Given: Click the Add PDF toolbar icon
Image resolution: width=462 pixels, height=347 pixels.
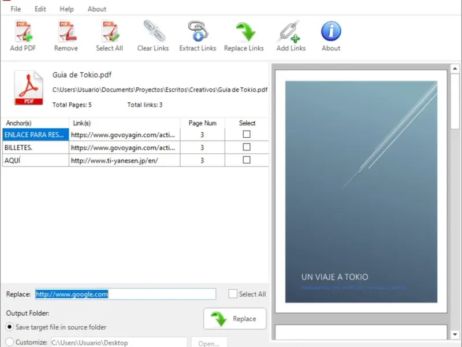Looking at the screenshot, I should pos(23,32).
